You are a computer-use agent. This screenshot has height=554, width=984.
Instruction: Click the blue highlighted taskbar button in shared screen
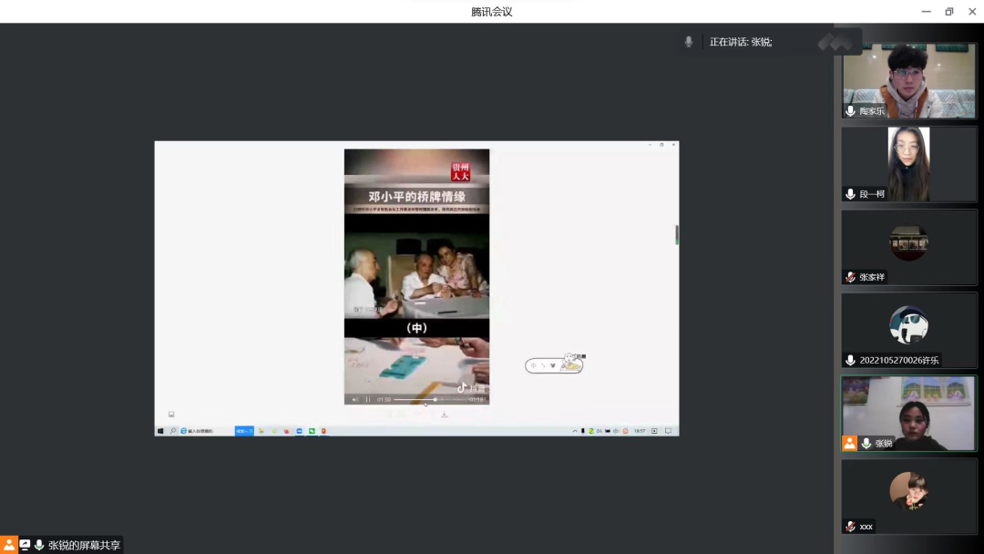tap(244, 431)
